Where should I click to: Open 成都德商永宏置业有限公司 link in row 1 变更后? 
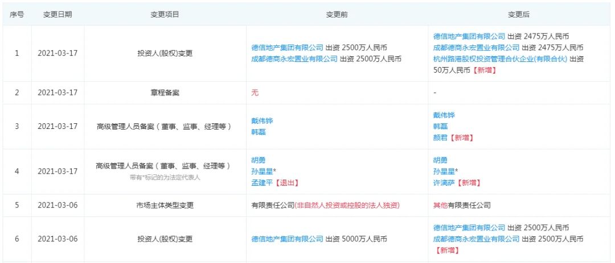(476, 48)
